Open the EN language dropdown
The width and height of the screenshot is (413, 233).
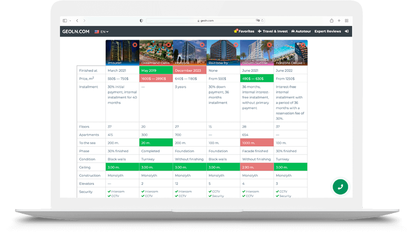[101, 32]
